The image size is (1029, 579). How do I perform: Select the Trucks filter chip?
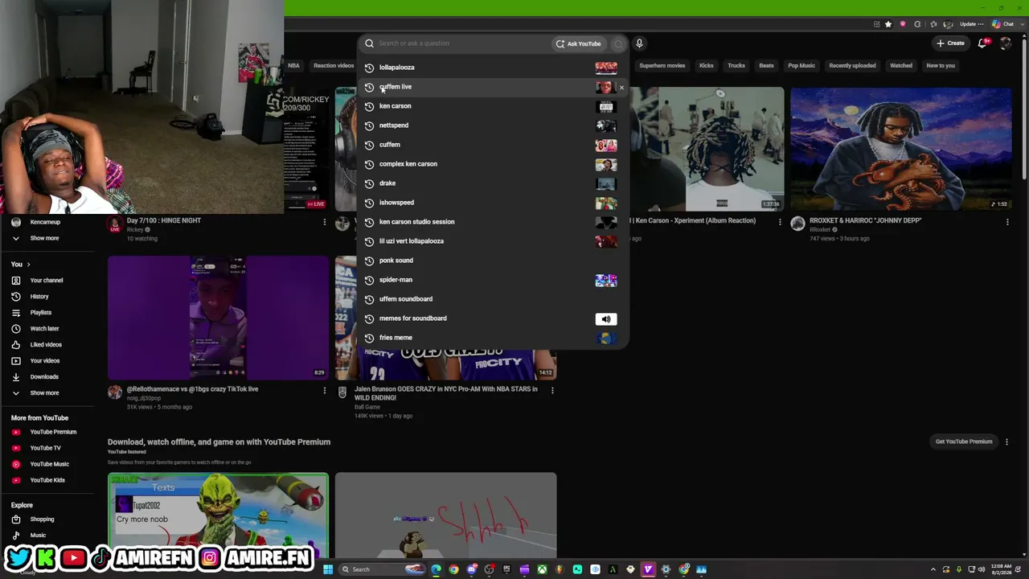pyautogui.click(x=736, y=66)
